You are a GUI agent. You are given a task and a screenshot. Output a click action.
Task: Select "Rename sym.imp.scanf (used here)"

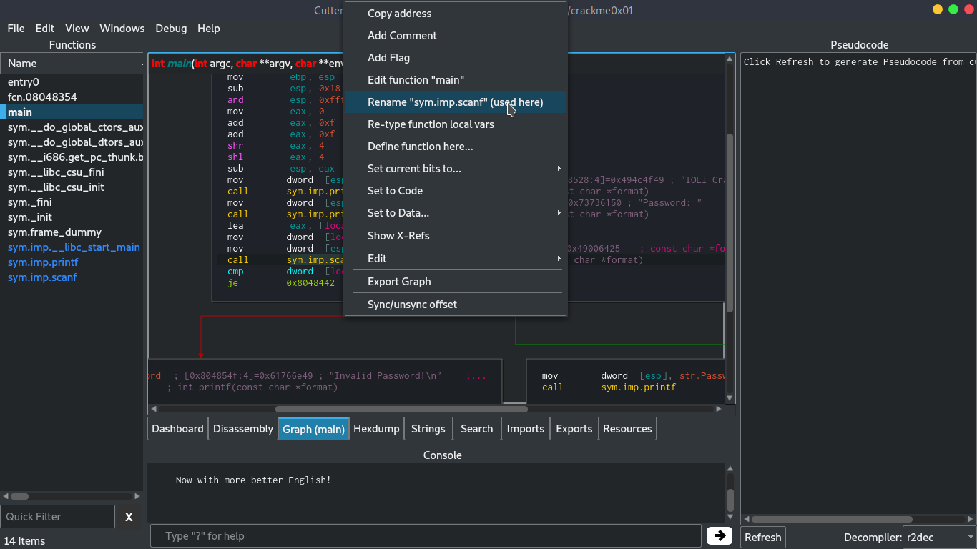[455, 102]
